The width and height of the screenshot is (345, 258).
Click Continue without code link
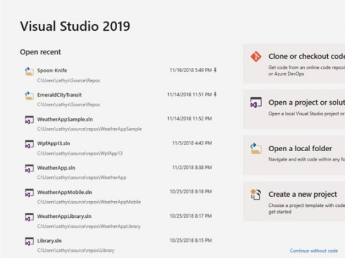[314, 251]
